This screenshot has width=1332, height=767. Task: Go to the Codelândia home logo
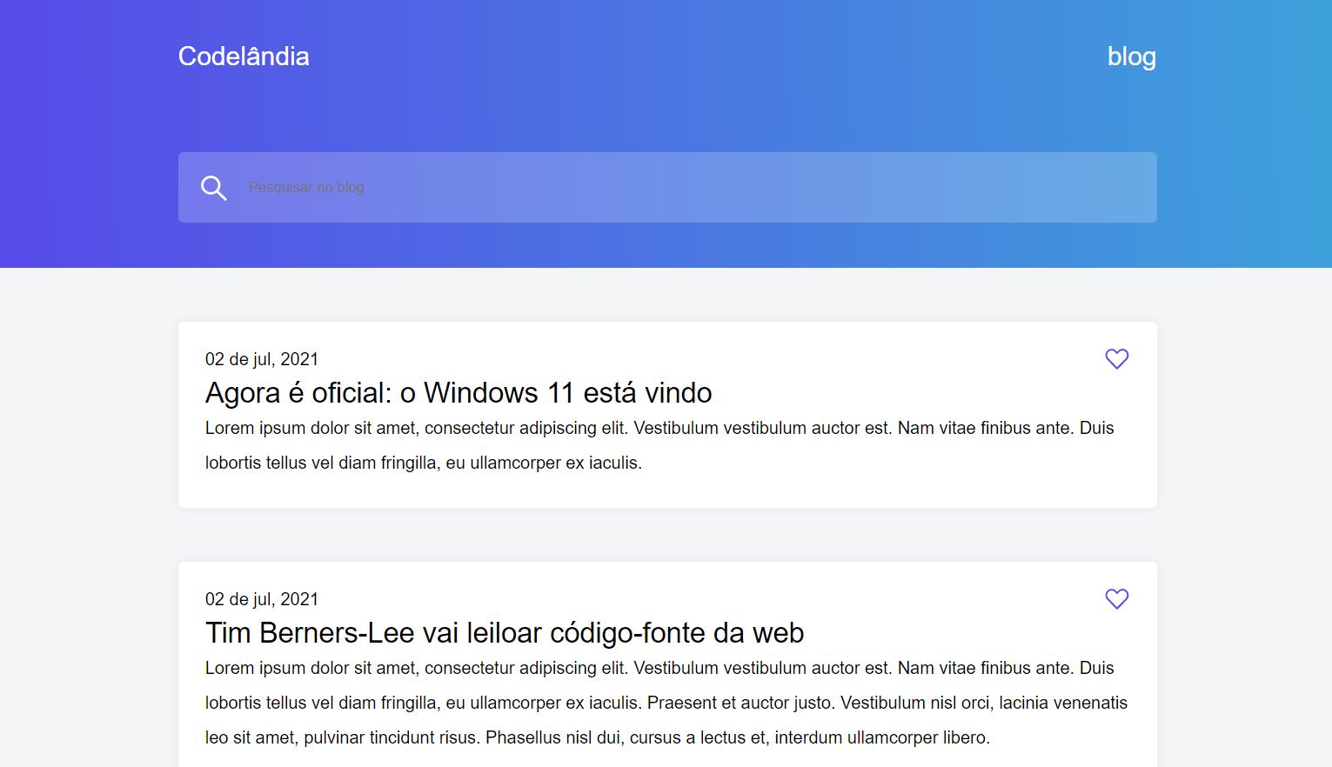(x=244, y=57)
